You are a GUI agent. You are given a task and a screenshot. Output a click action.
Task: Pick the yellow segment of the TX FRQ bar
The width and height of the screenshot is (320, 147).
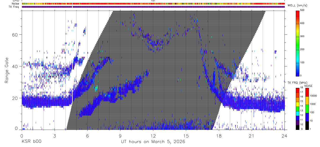click(298, 104)
